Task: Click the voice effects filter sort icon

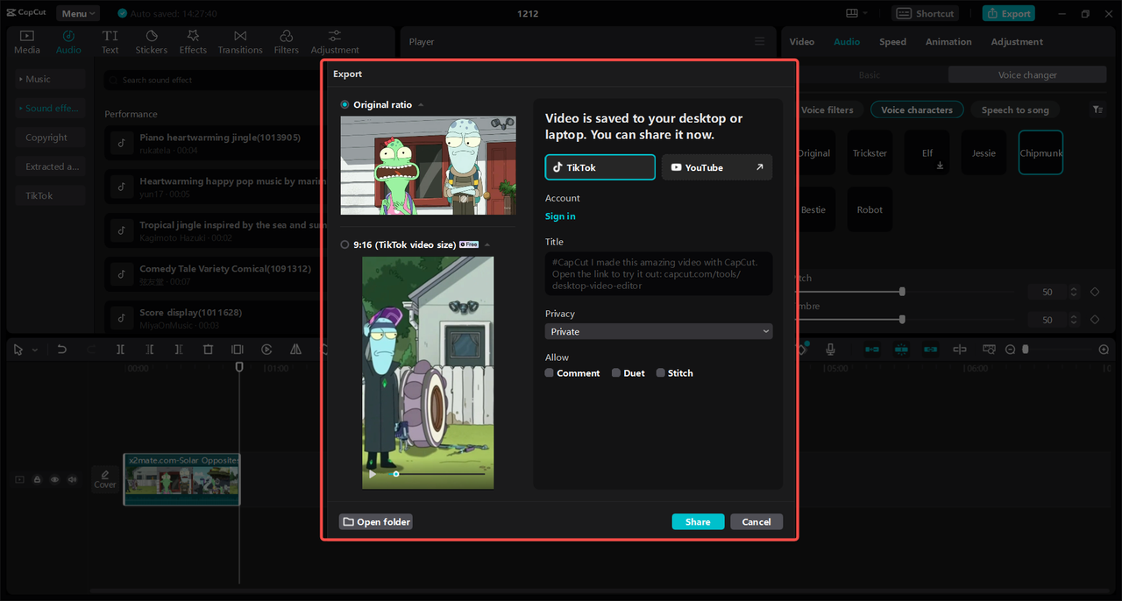Action: [1097, 110]
